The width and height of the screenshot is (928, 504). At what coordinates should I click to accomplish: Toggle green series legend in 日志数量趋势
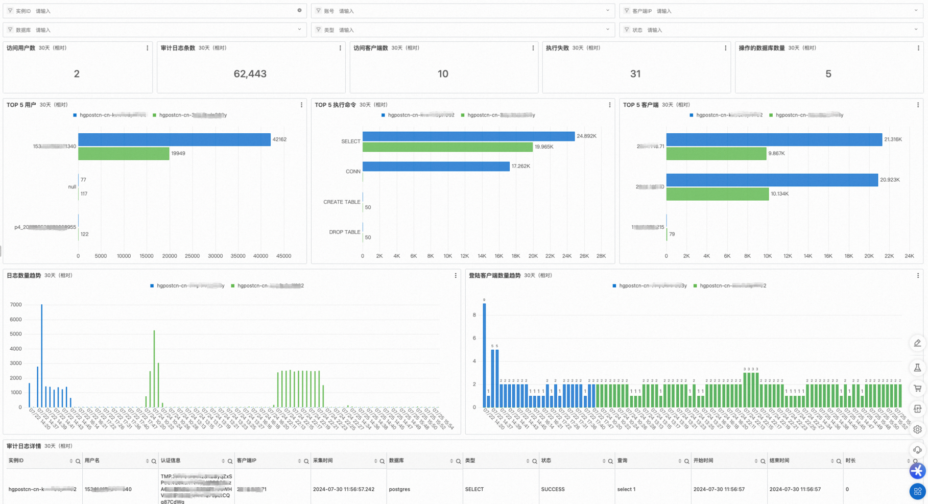click(267, 285)
